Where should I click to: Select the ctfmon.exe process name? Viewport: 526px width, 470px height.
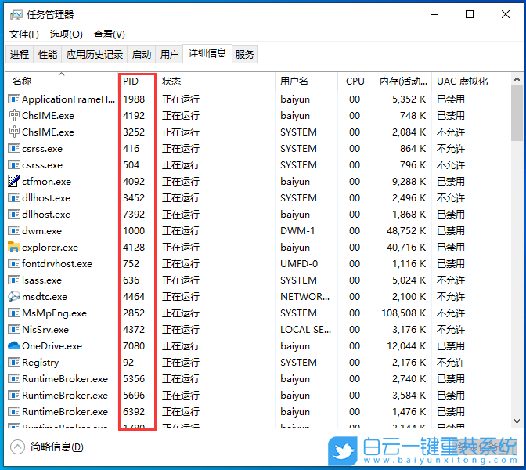click(47, 182)
